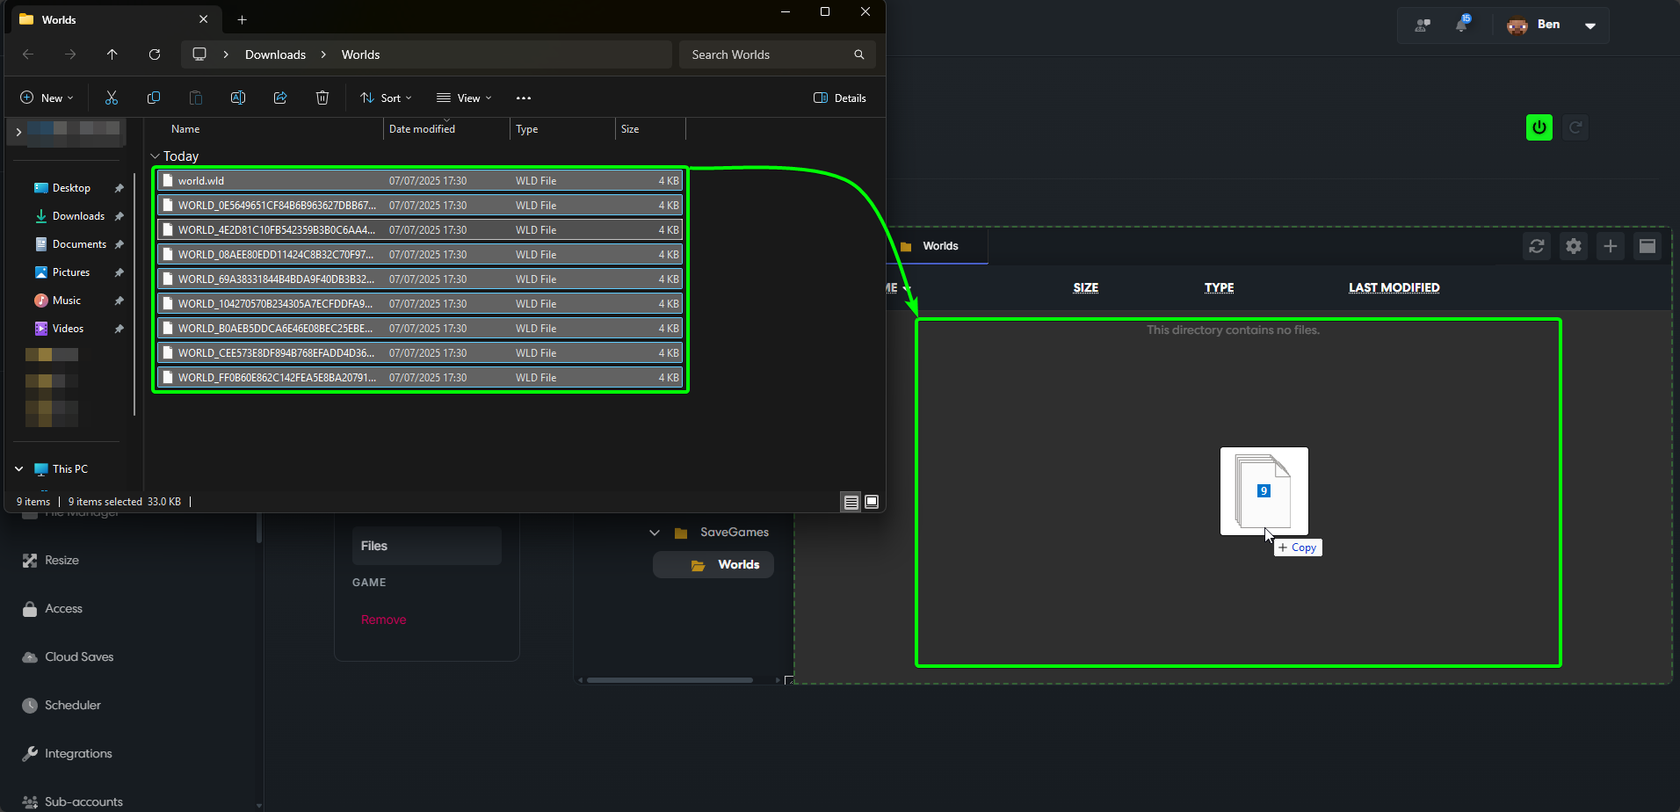This screenshot has height=812, width=1680.
Task: Click Downloads in the address breadcrumb
Action: click(x=275, y=54)
